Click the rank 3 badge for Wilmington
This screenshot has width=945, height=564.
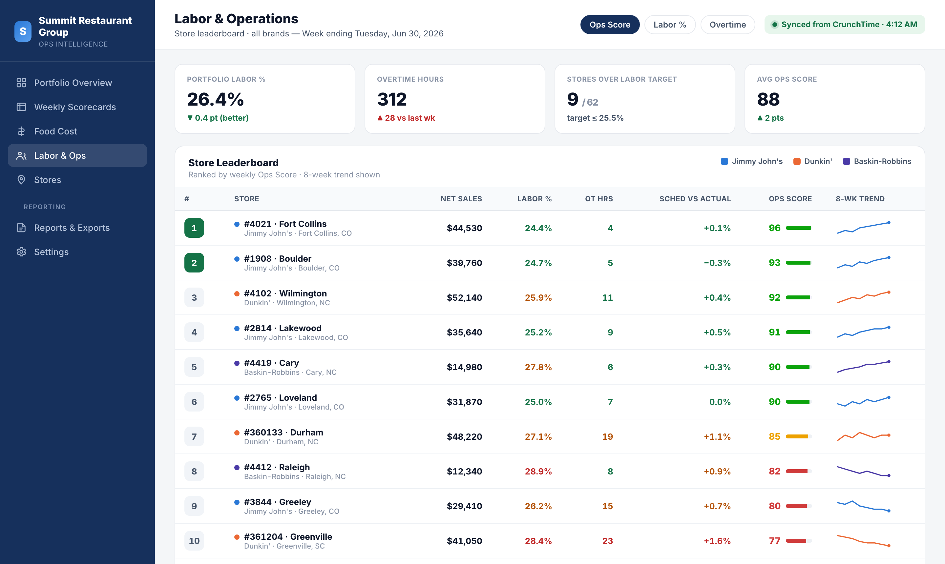pyautogui.click(x=194, y=298)
